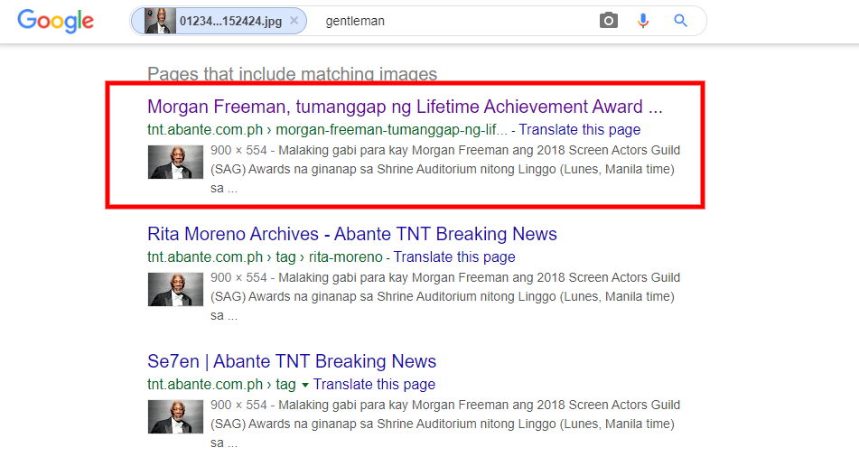Click the blue magnifier search button
Viewport: 859px width, 457px height.
click(680, 21)
